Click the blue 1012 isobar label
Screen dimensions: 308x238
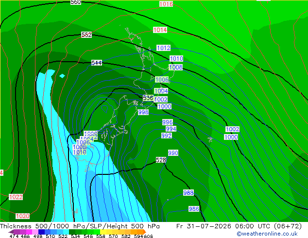tap(163, 48)
